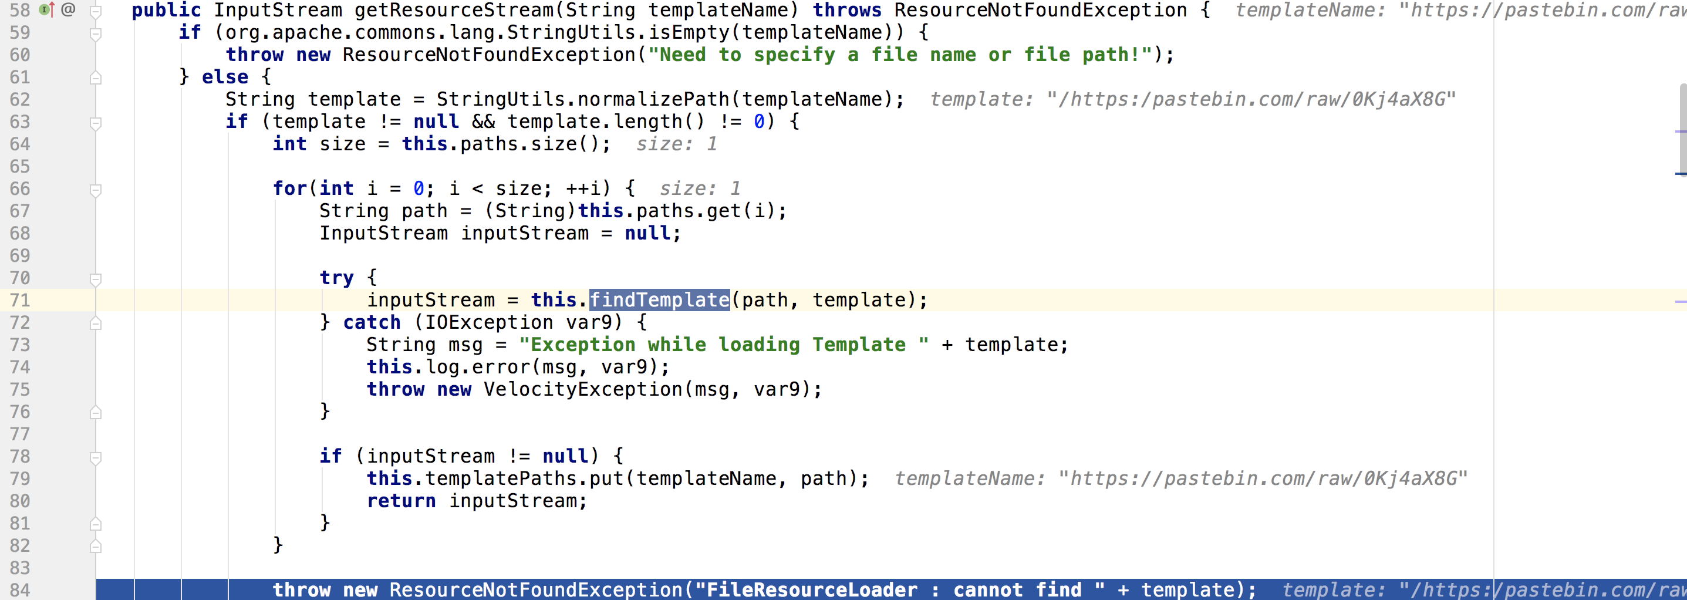The width and height of the screenshot is (1687, 600).
Task: Collapse the inputStream null-check on line 78
Action: (x=96, y=457)
